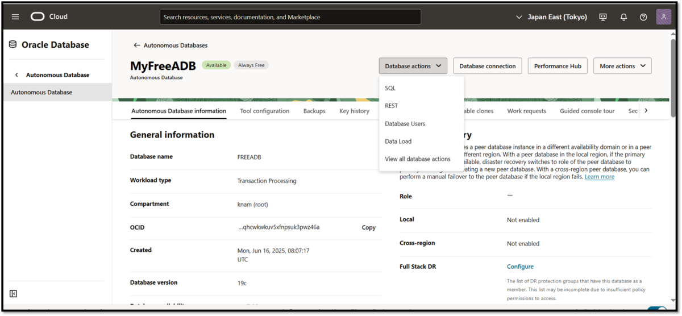The width and height of the screenshot is (682, 316).
Task: Click the General information heading
Action: (172, 135)
